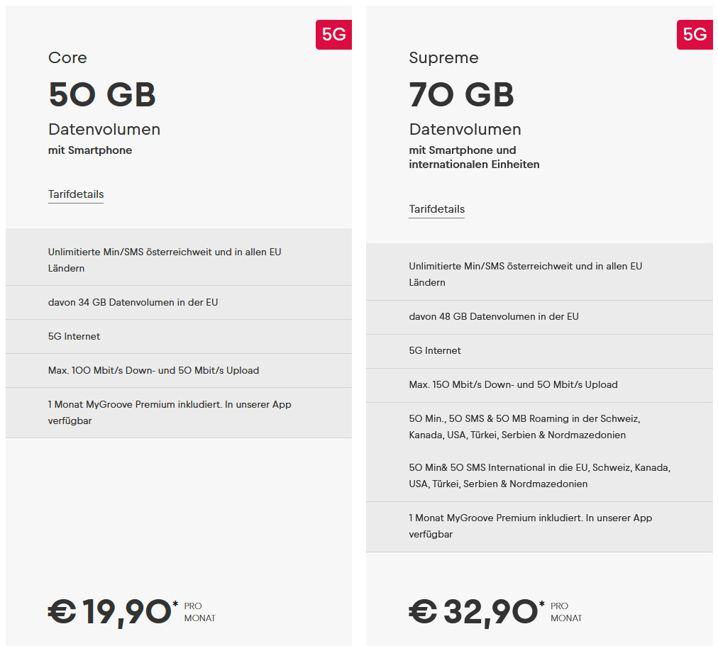The width and height of the screenshot is (718, 646).
Task: Select the Core plan title
Action: 67,58
